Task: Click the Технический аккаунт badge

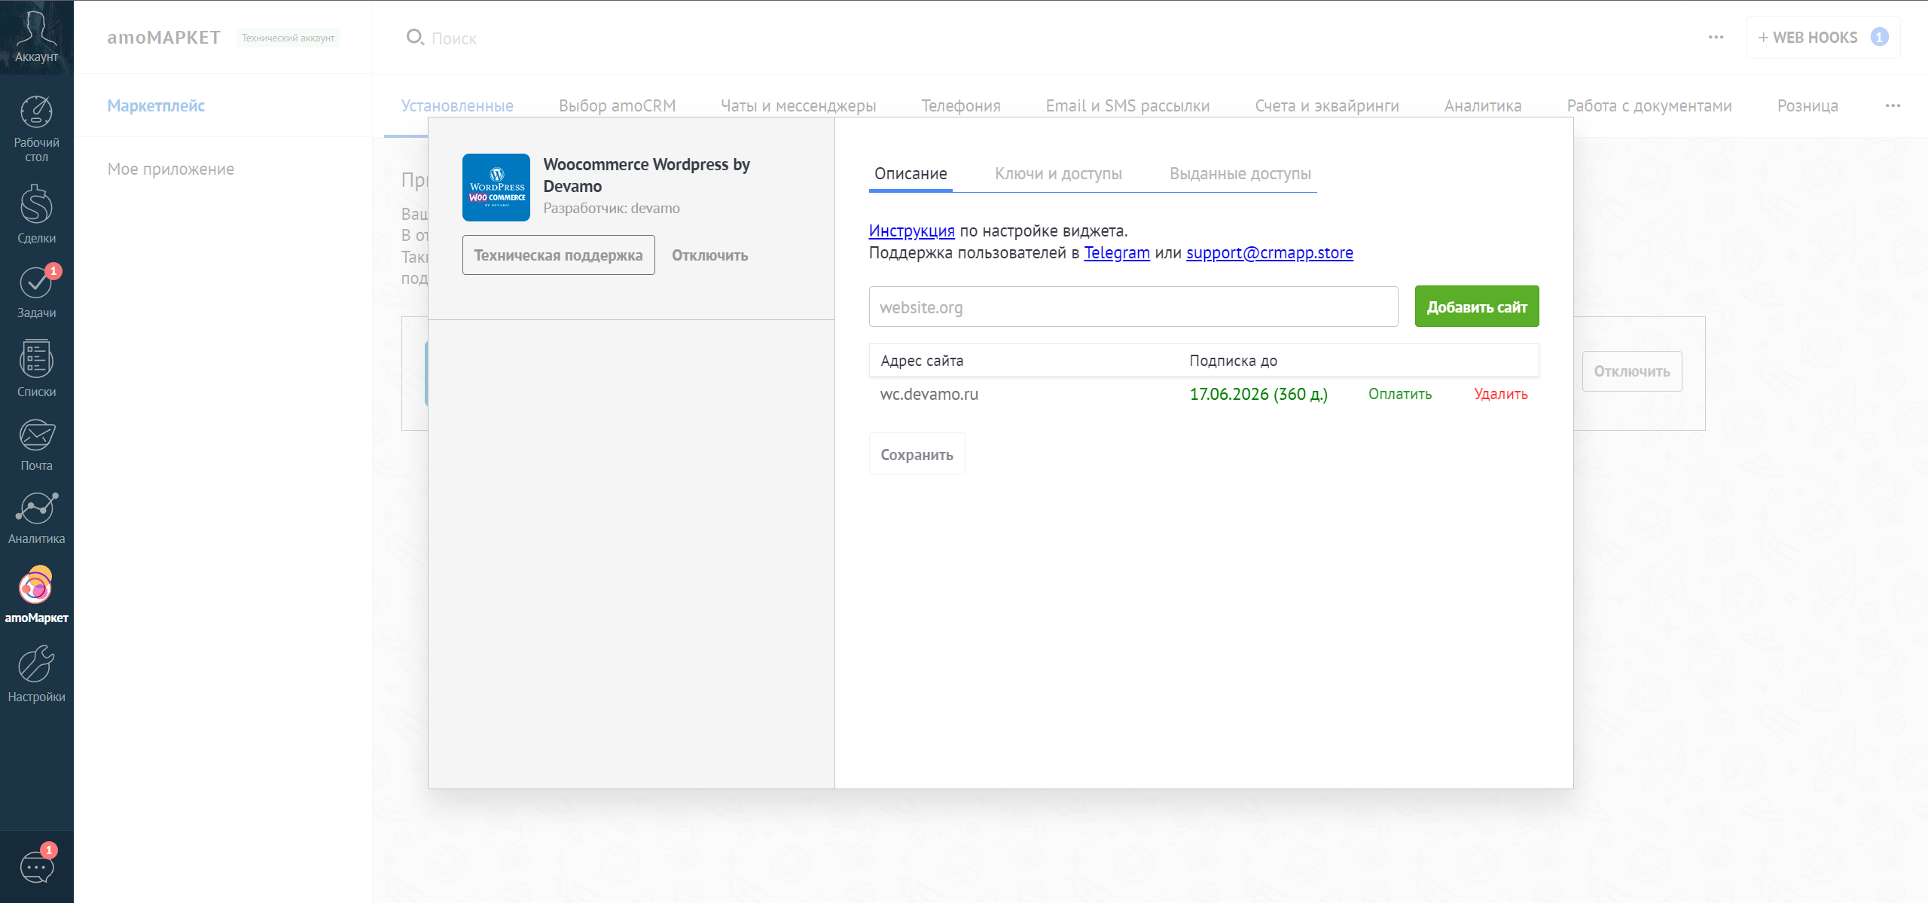Action: (x=288, y=38)
